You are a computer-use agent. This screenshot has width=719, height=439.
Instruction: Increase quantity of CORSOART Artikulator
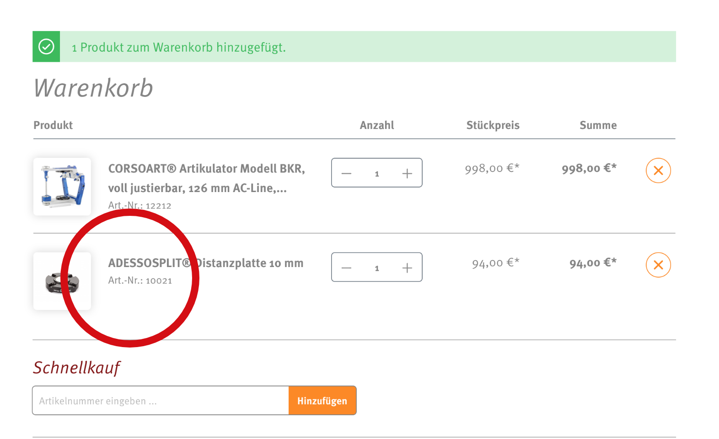tap(407, 173)
